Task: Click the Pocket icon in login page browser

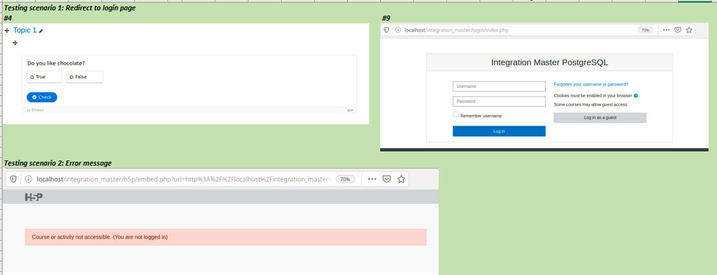Action: (x=677, y=30)
